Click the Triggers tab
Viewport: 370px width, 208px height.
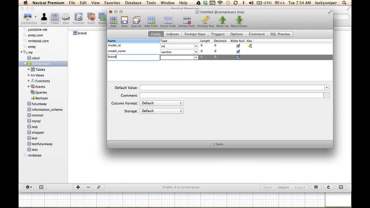click(218, 34)
